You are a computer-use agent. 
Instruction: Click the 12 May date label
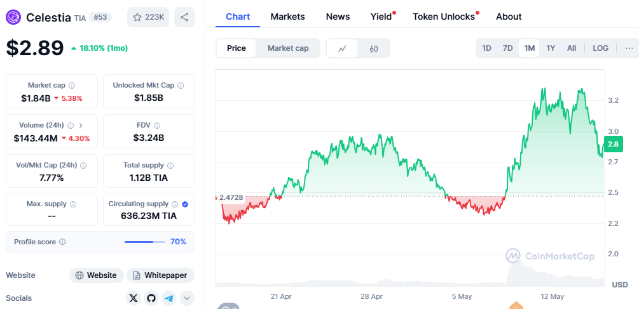point(552,296)
